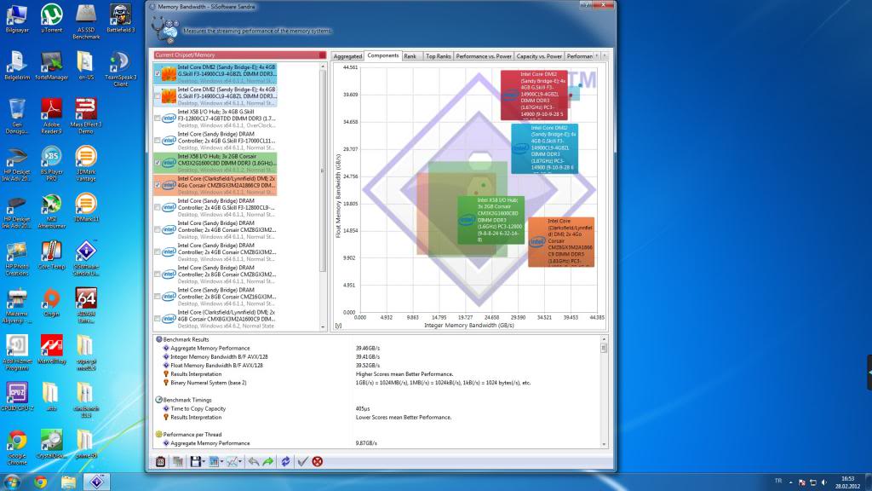Click the blue refresh arrows icon
The image size is (872, 491).
(x=285, y=461)
